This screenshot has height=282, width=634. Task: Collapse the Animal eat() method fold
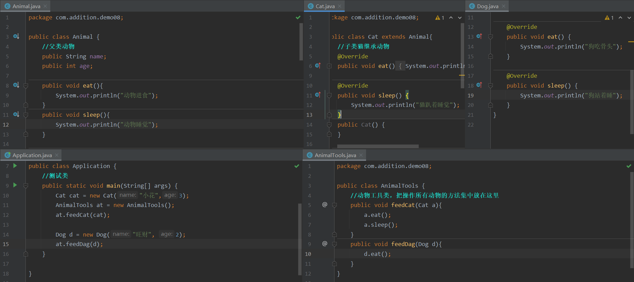click(26, 86)
